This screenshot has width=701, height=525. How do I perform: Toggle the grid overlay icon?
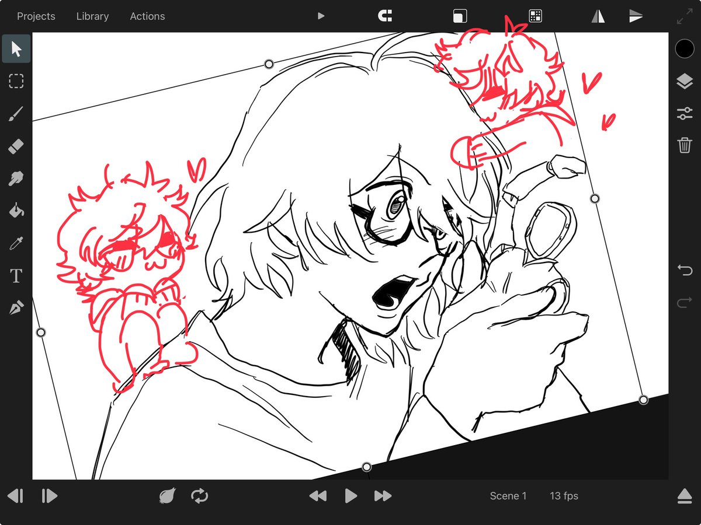point(536,16)
